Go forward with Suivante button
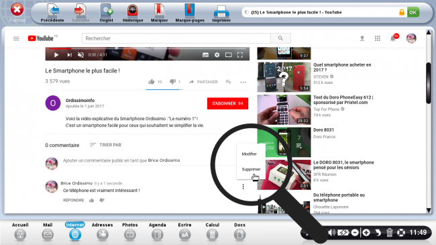Screen dimensions: 436x245 (80, 13)
